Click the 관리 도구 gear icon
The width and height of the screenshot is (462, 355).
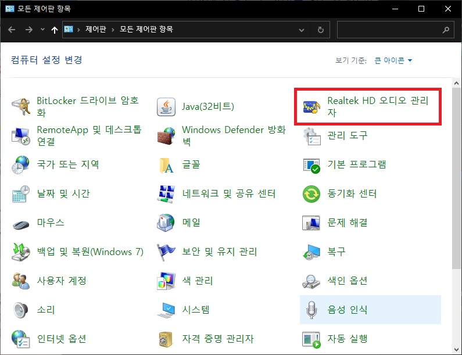point(311,136)
